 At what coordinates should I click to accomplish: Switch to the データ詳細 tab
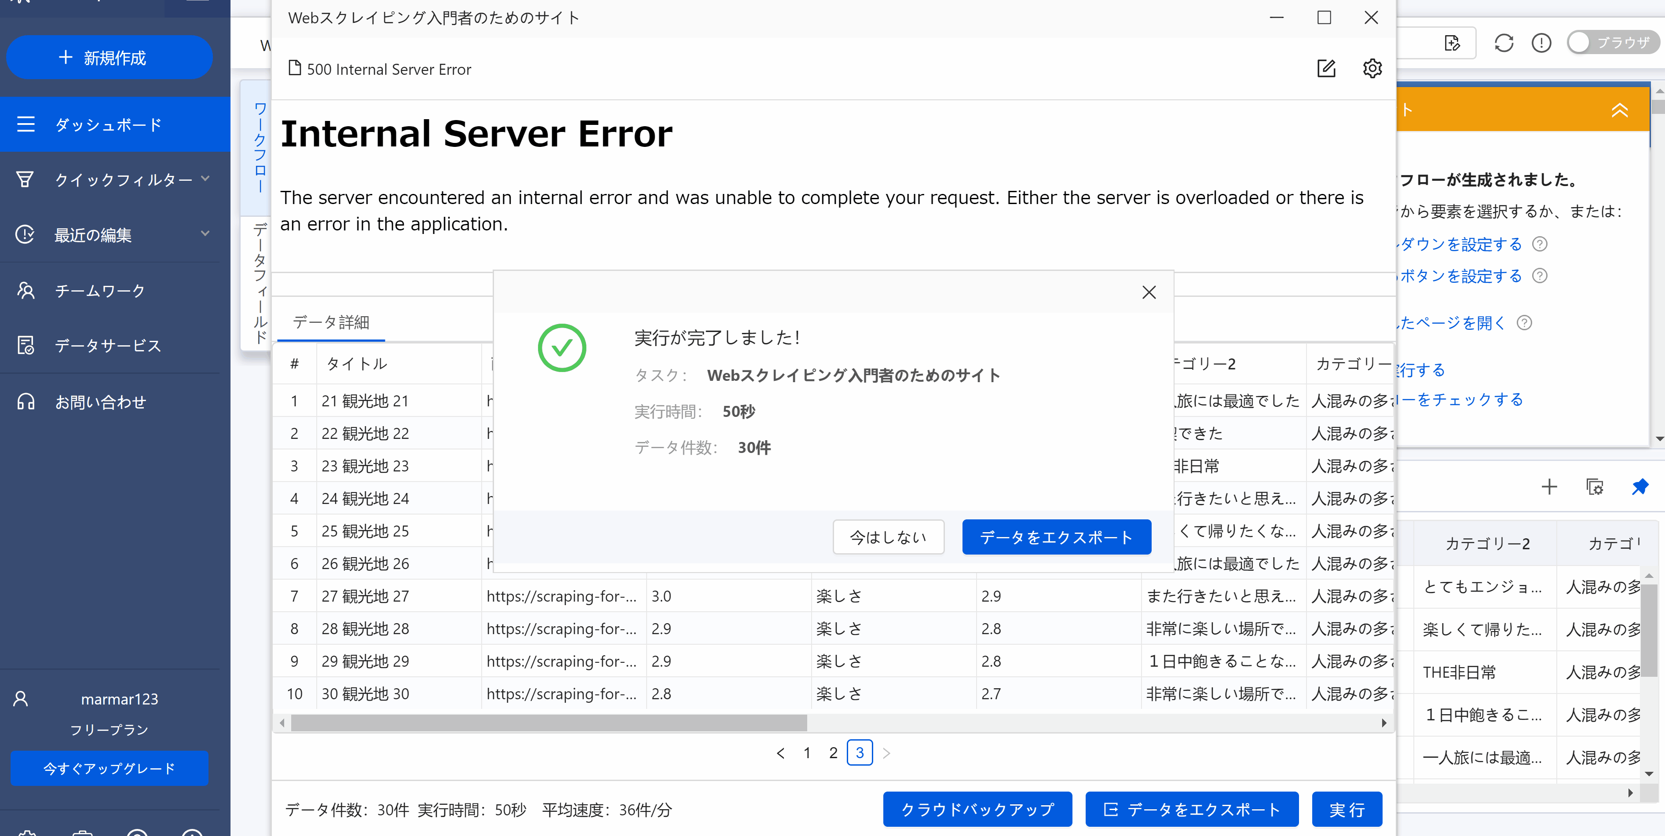pyautogui.click(x=331, y=322)
